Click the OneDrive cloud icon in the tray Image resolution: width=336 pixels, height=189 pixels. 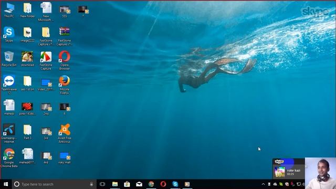click(275, 184)
